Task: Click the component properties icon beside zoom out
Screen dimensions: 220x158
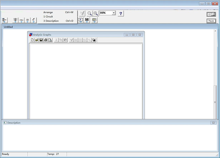Action: click(82, 14)
